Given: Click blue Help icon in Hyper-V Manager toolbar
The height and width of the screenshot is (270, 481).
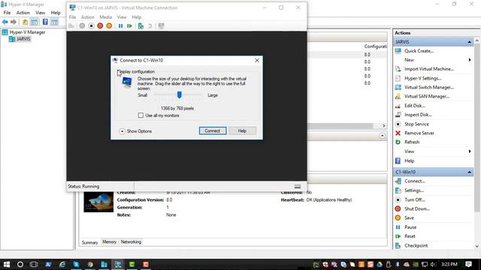Looking at the screenshot, I should (x=45, y=22).
